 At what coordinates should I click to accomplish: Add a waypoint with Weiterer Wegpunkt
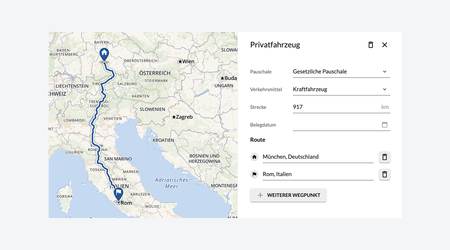288,195
